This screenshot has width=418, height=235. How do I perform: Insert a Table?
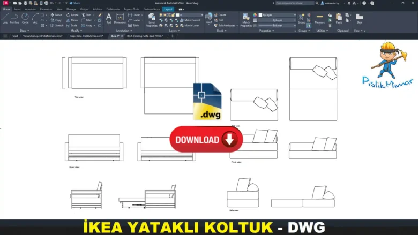pos(133,26)
